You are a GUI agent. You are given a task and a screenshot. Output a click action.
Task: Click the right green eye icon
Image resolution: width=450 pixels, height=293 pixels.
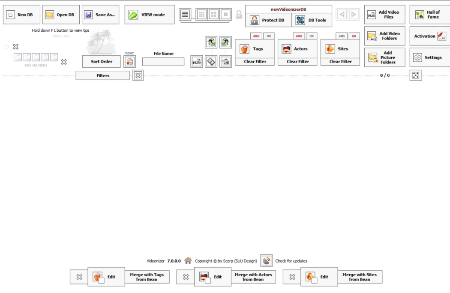225,42
